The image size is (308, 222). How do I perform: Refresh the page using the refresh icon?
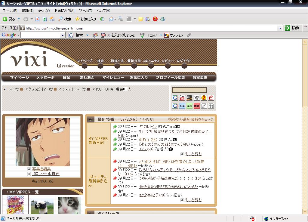click(45, 19)
